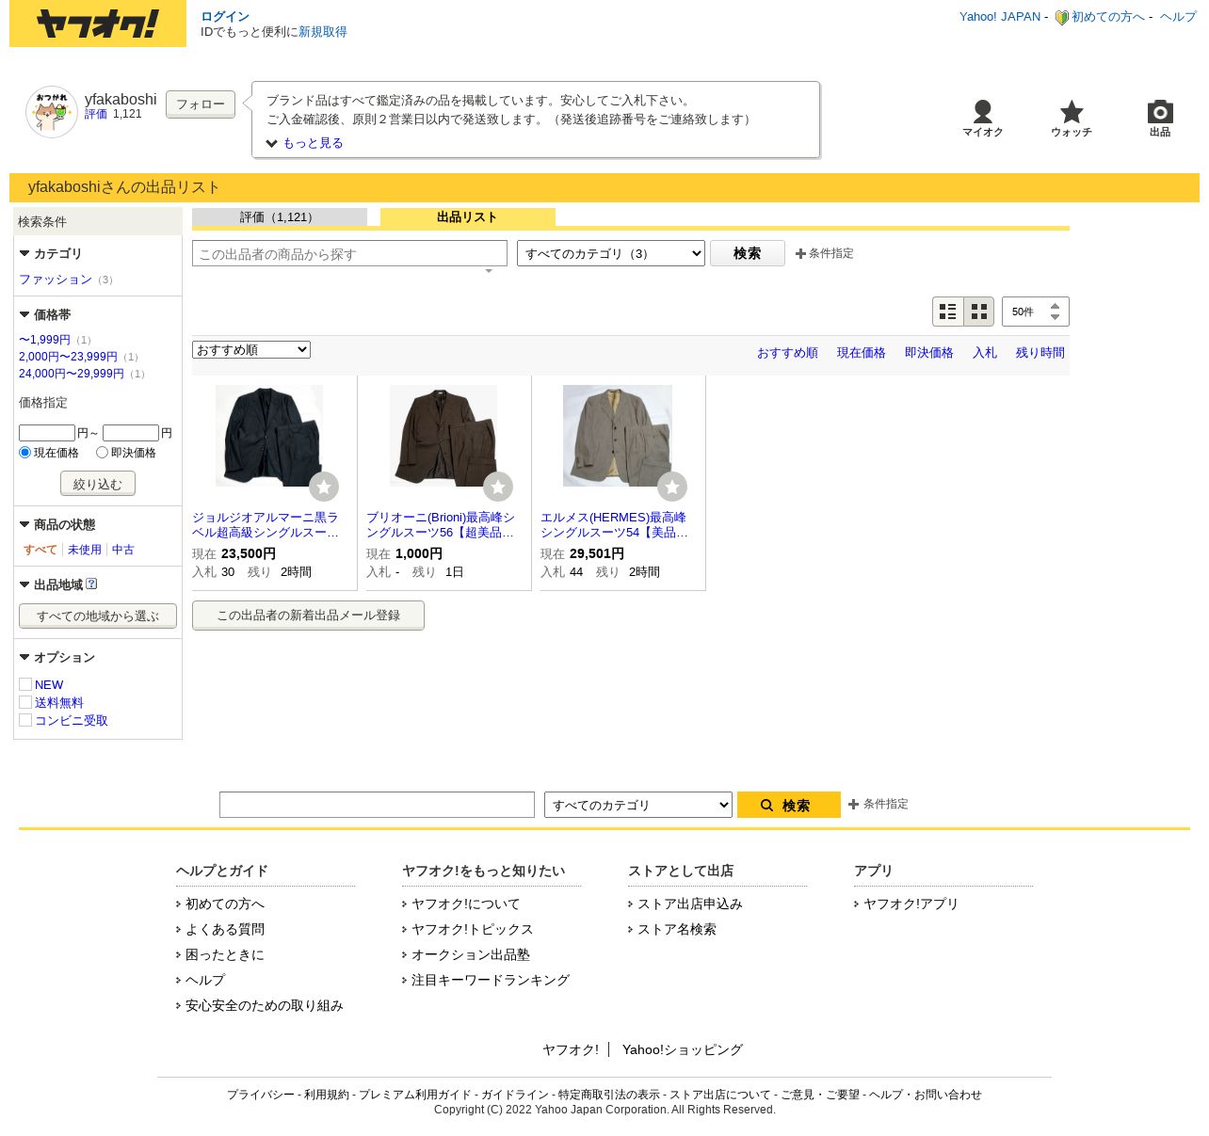This screenshot has height=1136, width=1209.
Task: Click the 新規取得 link
Action: point(323,32)
